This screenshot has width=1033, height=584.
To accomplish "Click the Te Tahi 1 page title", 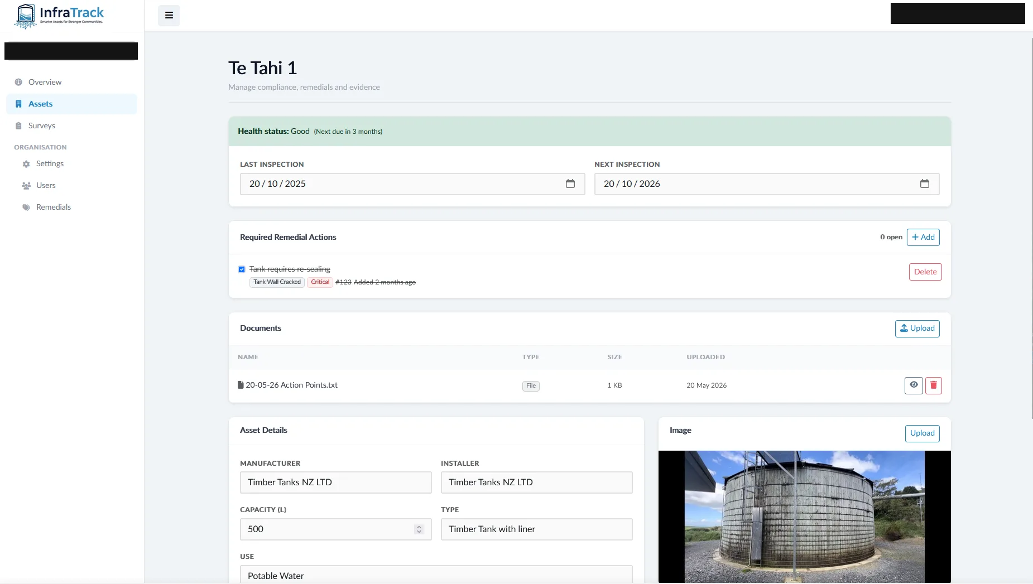I will coord(262,68).
